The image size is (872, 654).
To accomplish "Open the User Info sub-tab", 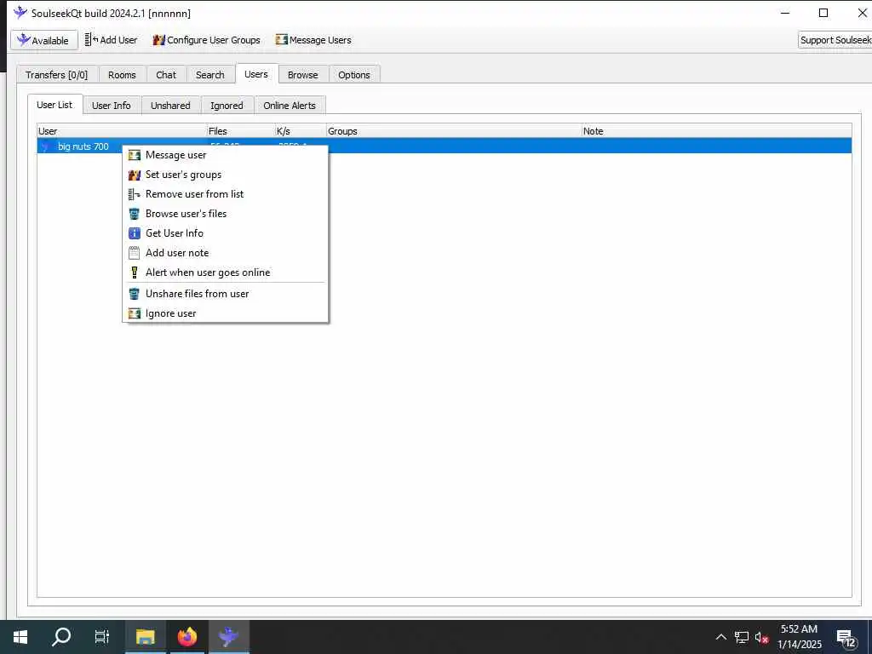I will point(112,105).
